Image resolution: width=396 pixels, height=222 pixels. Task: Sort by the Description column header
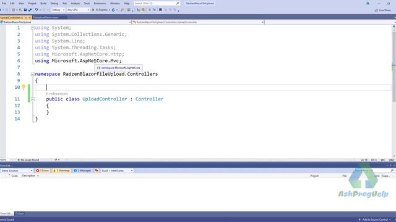coord(29,176)
